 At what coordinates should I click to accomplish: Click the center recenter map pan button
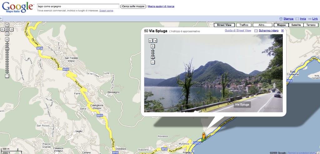(7, 29)
